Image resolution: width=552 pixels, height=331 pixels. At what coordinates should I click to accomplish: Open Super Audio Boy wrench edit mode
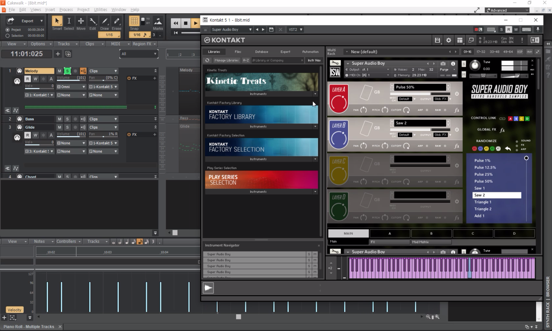tap(335, 63)
